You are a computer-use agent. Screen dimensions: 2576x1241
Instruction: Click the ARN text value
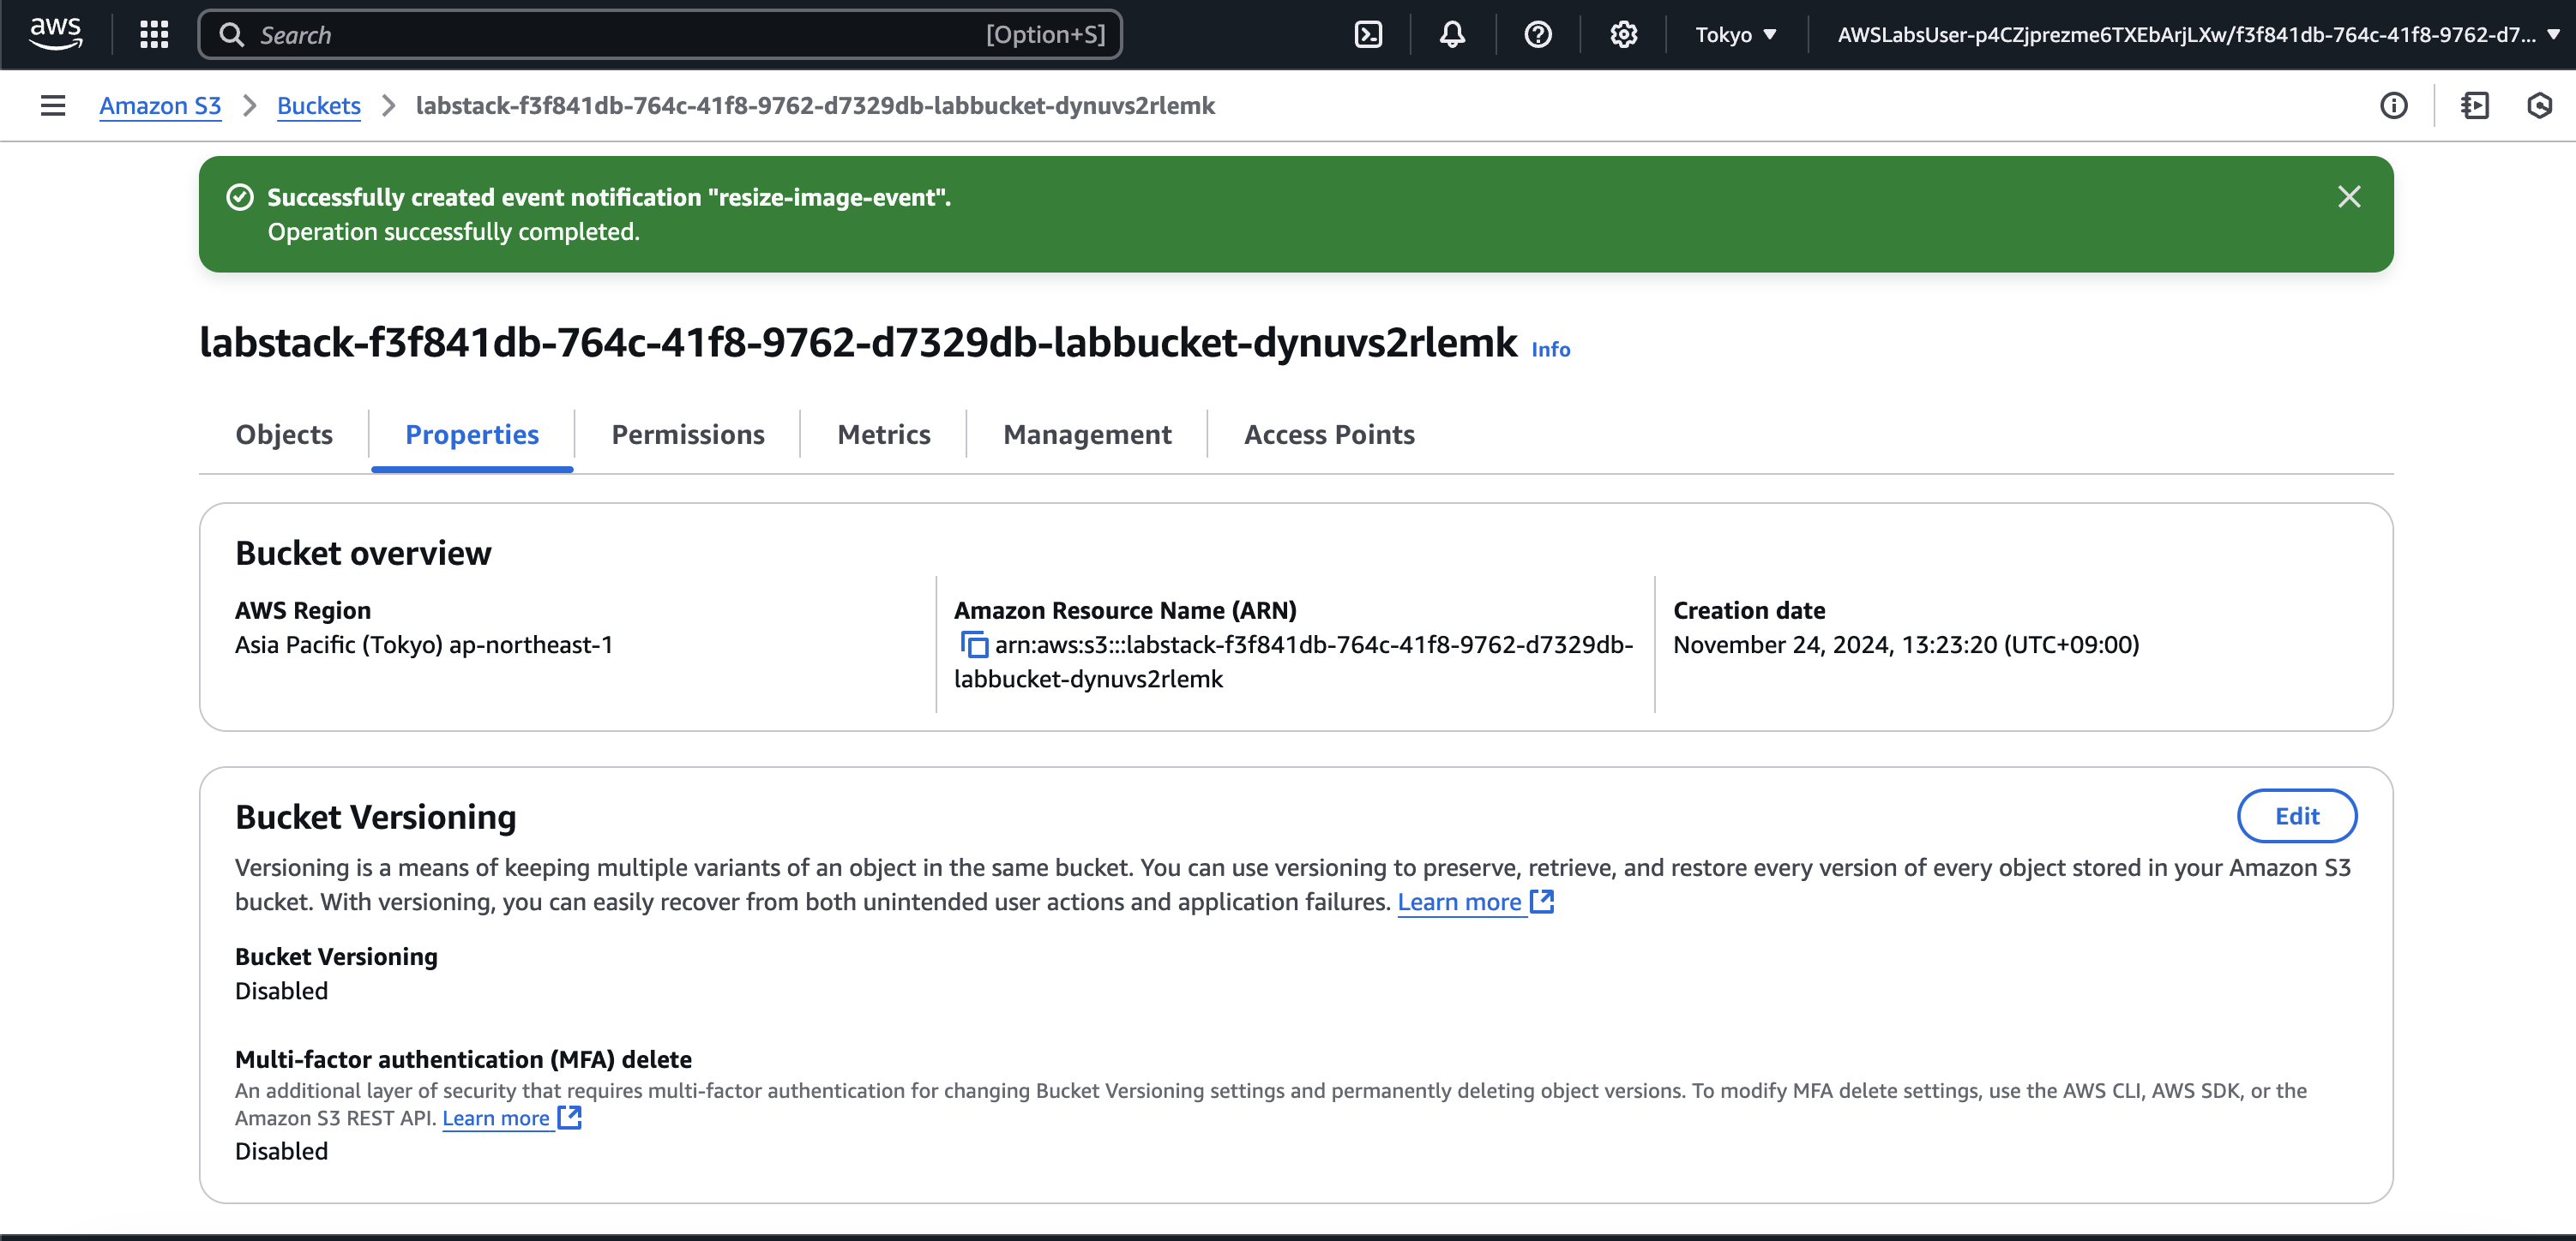point(1292,662)
